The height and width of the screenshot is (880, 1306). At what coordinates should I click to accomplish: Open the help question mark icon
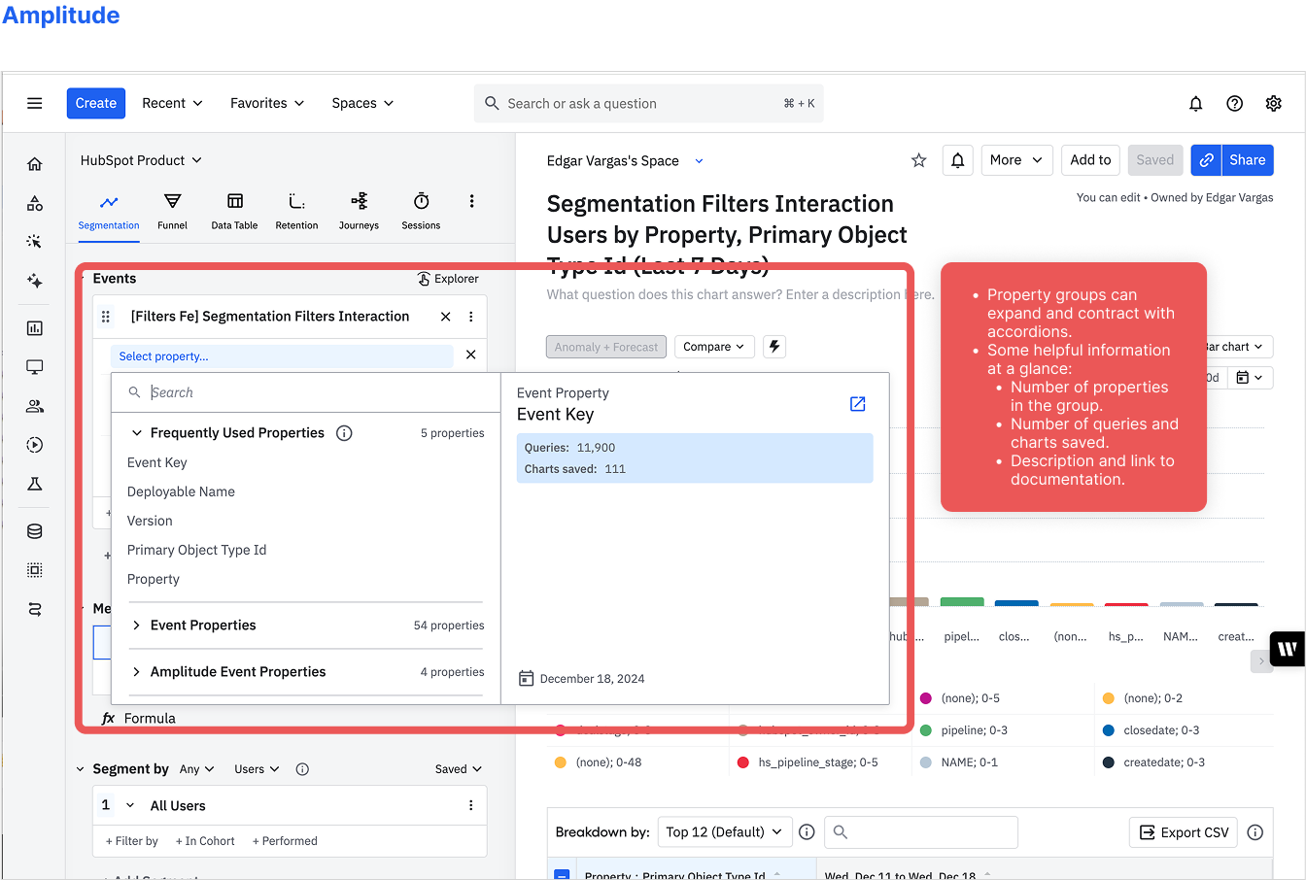pyautogui.click(x=1234, y=103)
